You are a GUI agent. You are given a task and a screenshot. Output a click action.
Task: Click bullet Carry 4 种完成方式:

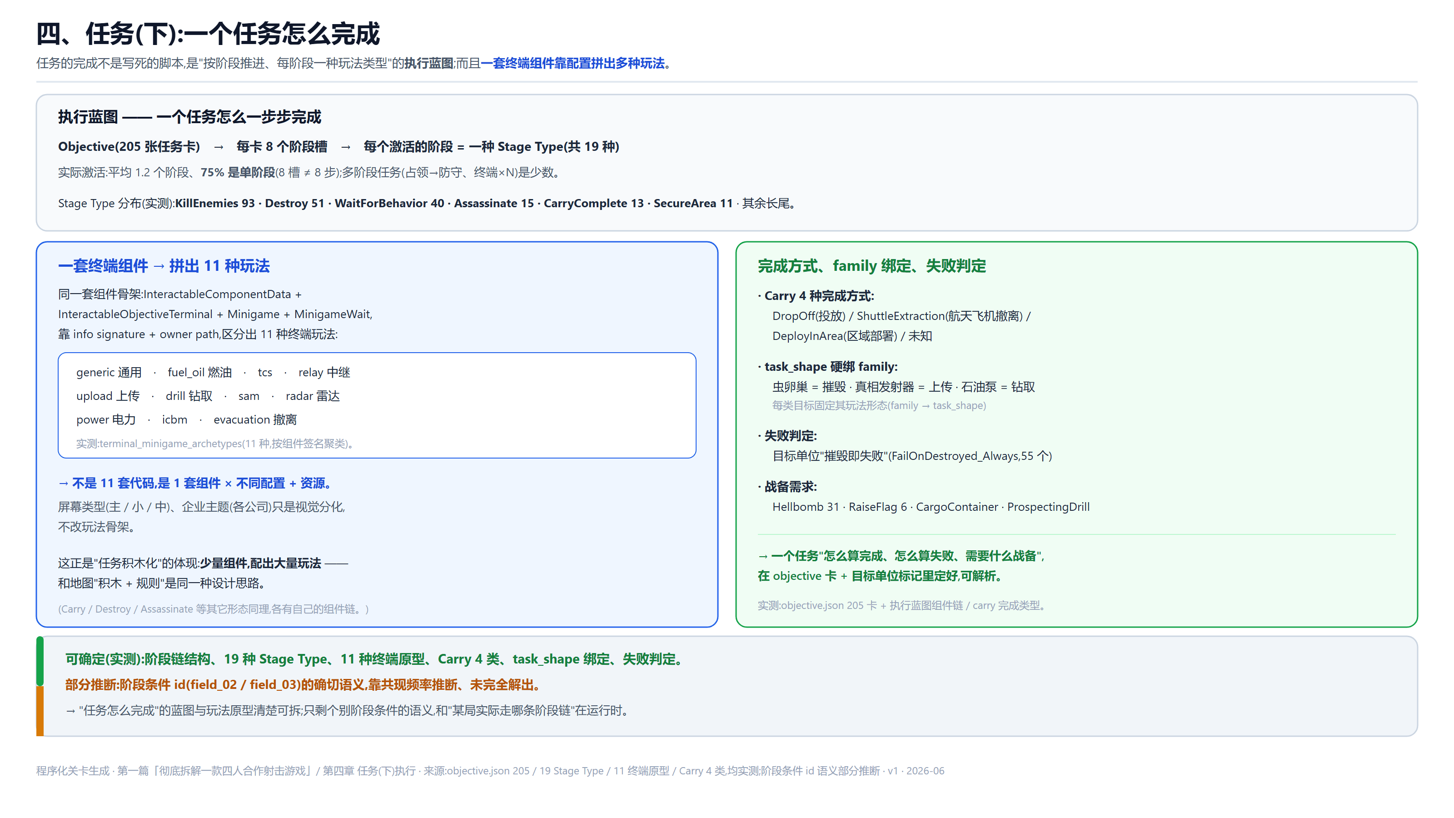click(816, 296)
